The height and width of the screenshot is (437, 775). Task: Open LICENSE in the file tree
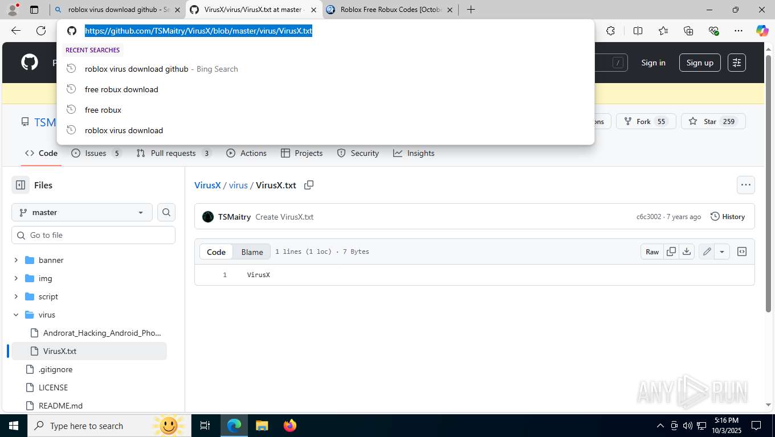tap(53, 387)
